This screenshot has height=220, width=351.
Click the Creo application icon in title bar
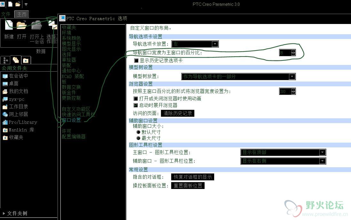point(2,4)
